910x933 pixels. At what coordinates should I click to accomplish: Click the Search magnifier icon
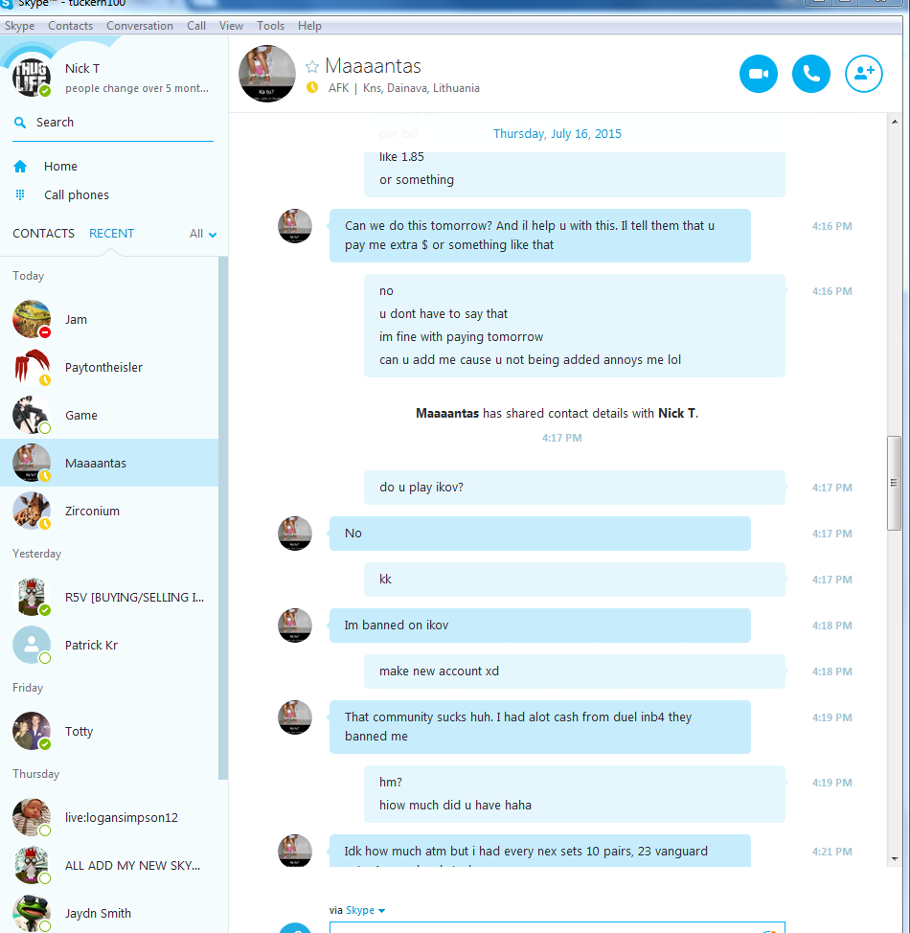tap(20, 123)
